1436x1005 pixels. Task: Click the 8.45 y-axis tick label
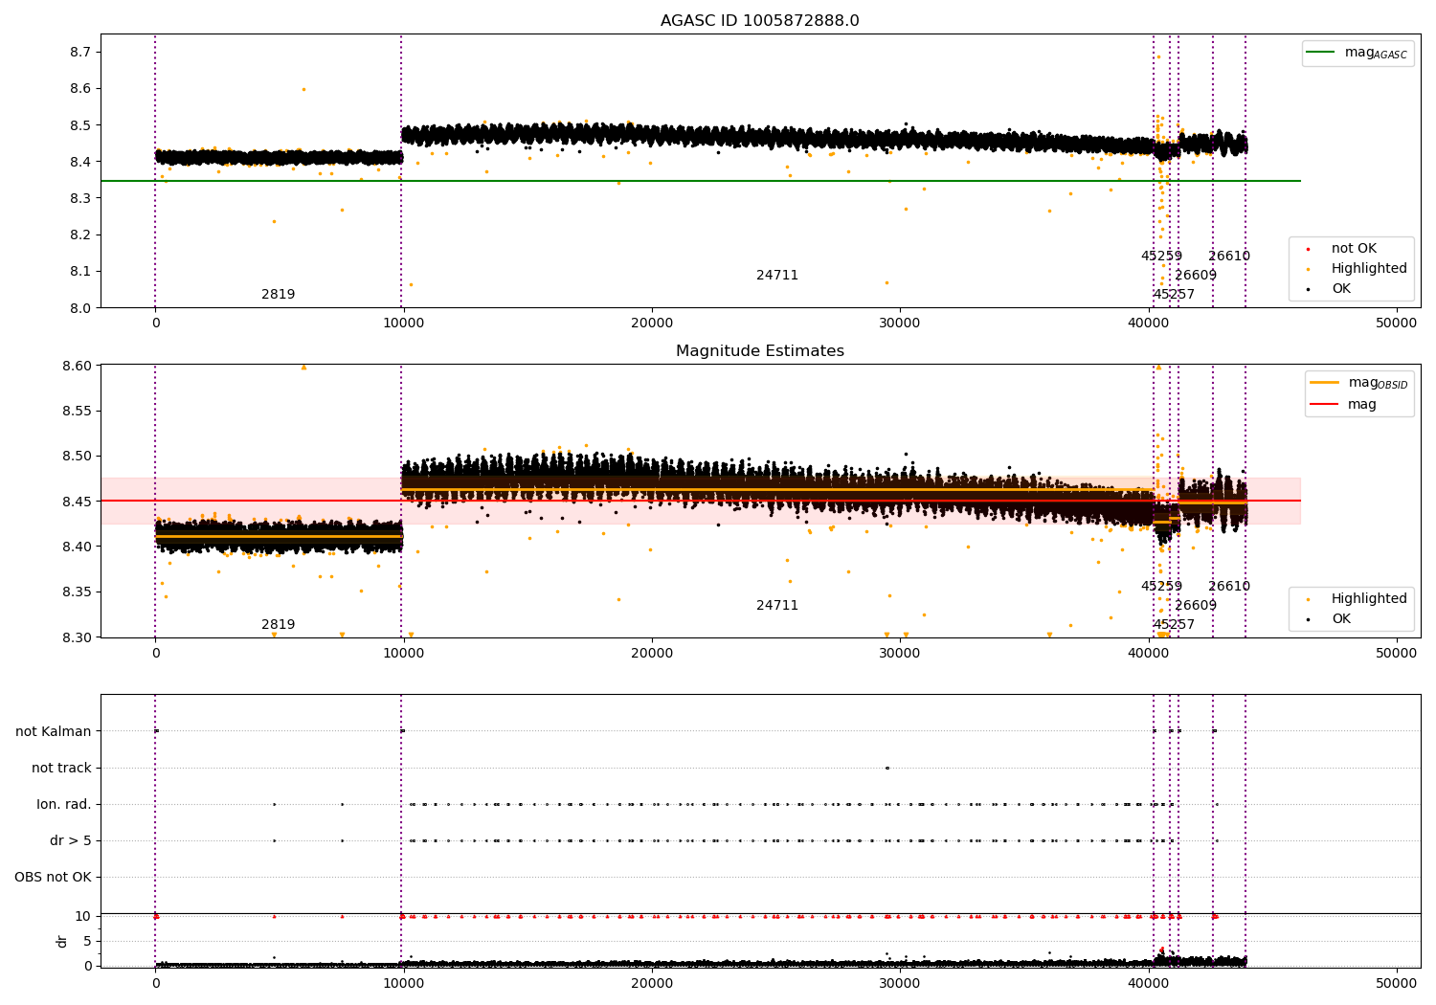click(79, 502)
